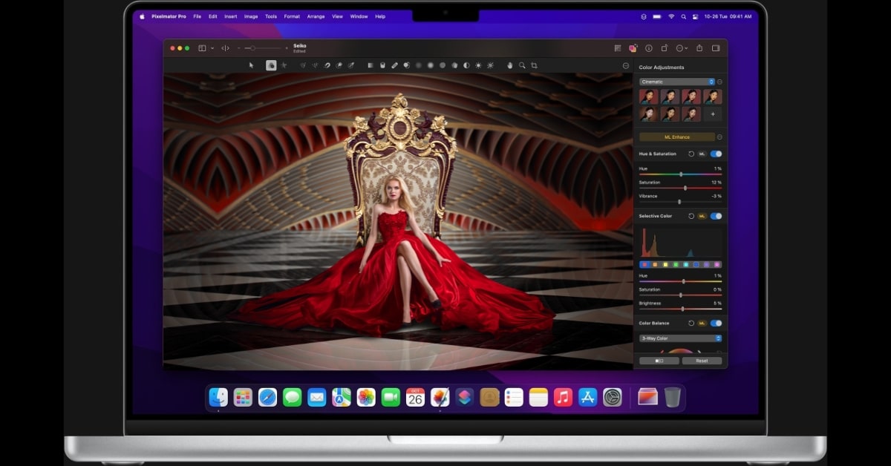
Task: Open the Image menu
Action: coord(251,16)
